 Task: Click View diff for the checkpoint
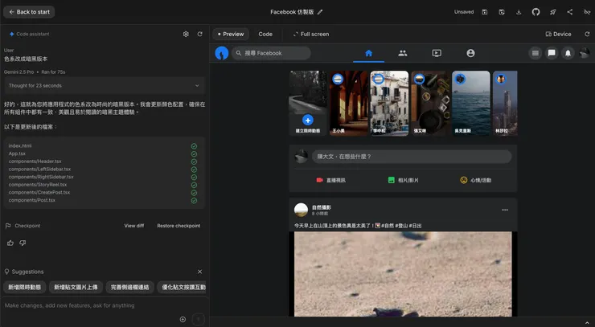tap(134, 226)
